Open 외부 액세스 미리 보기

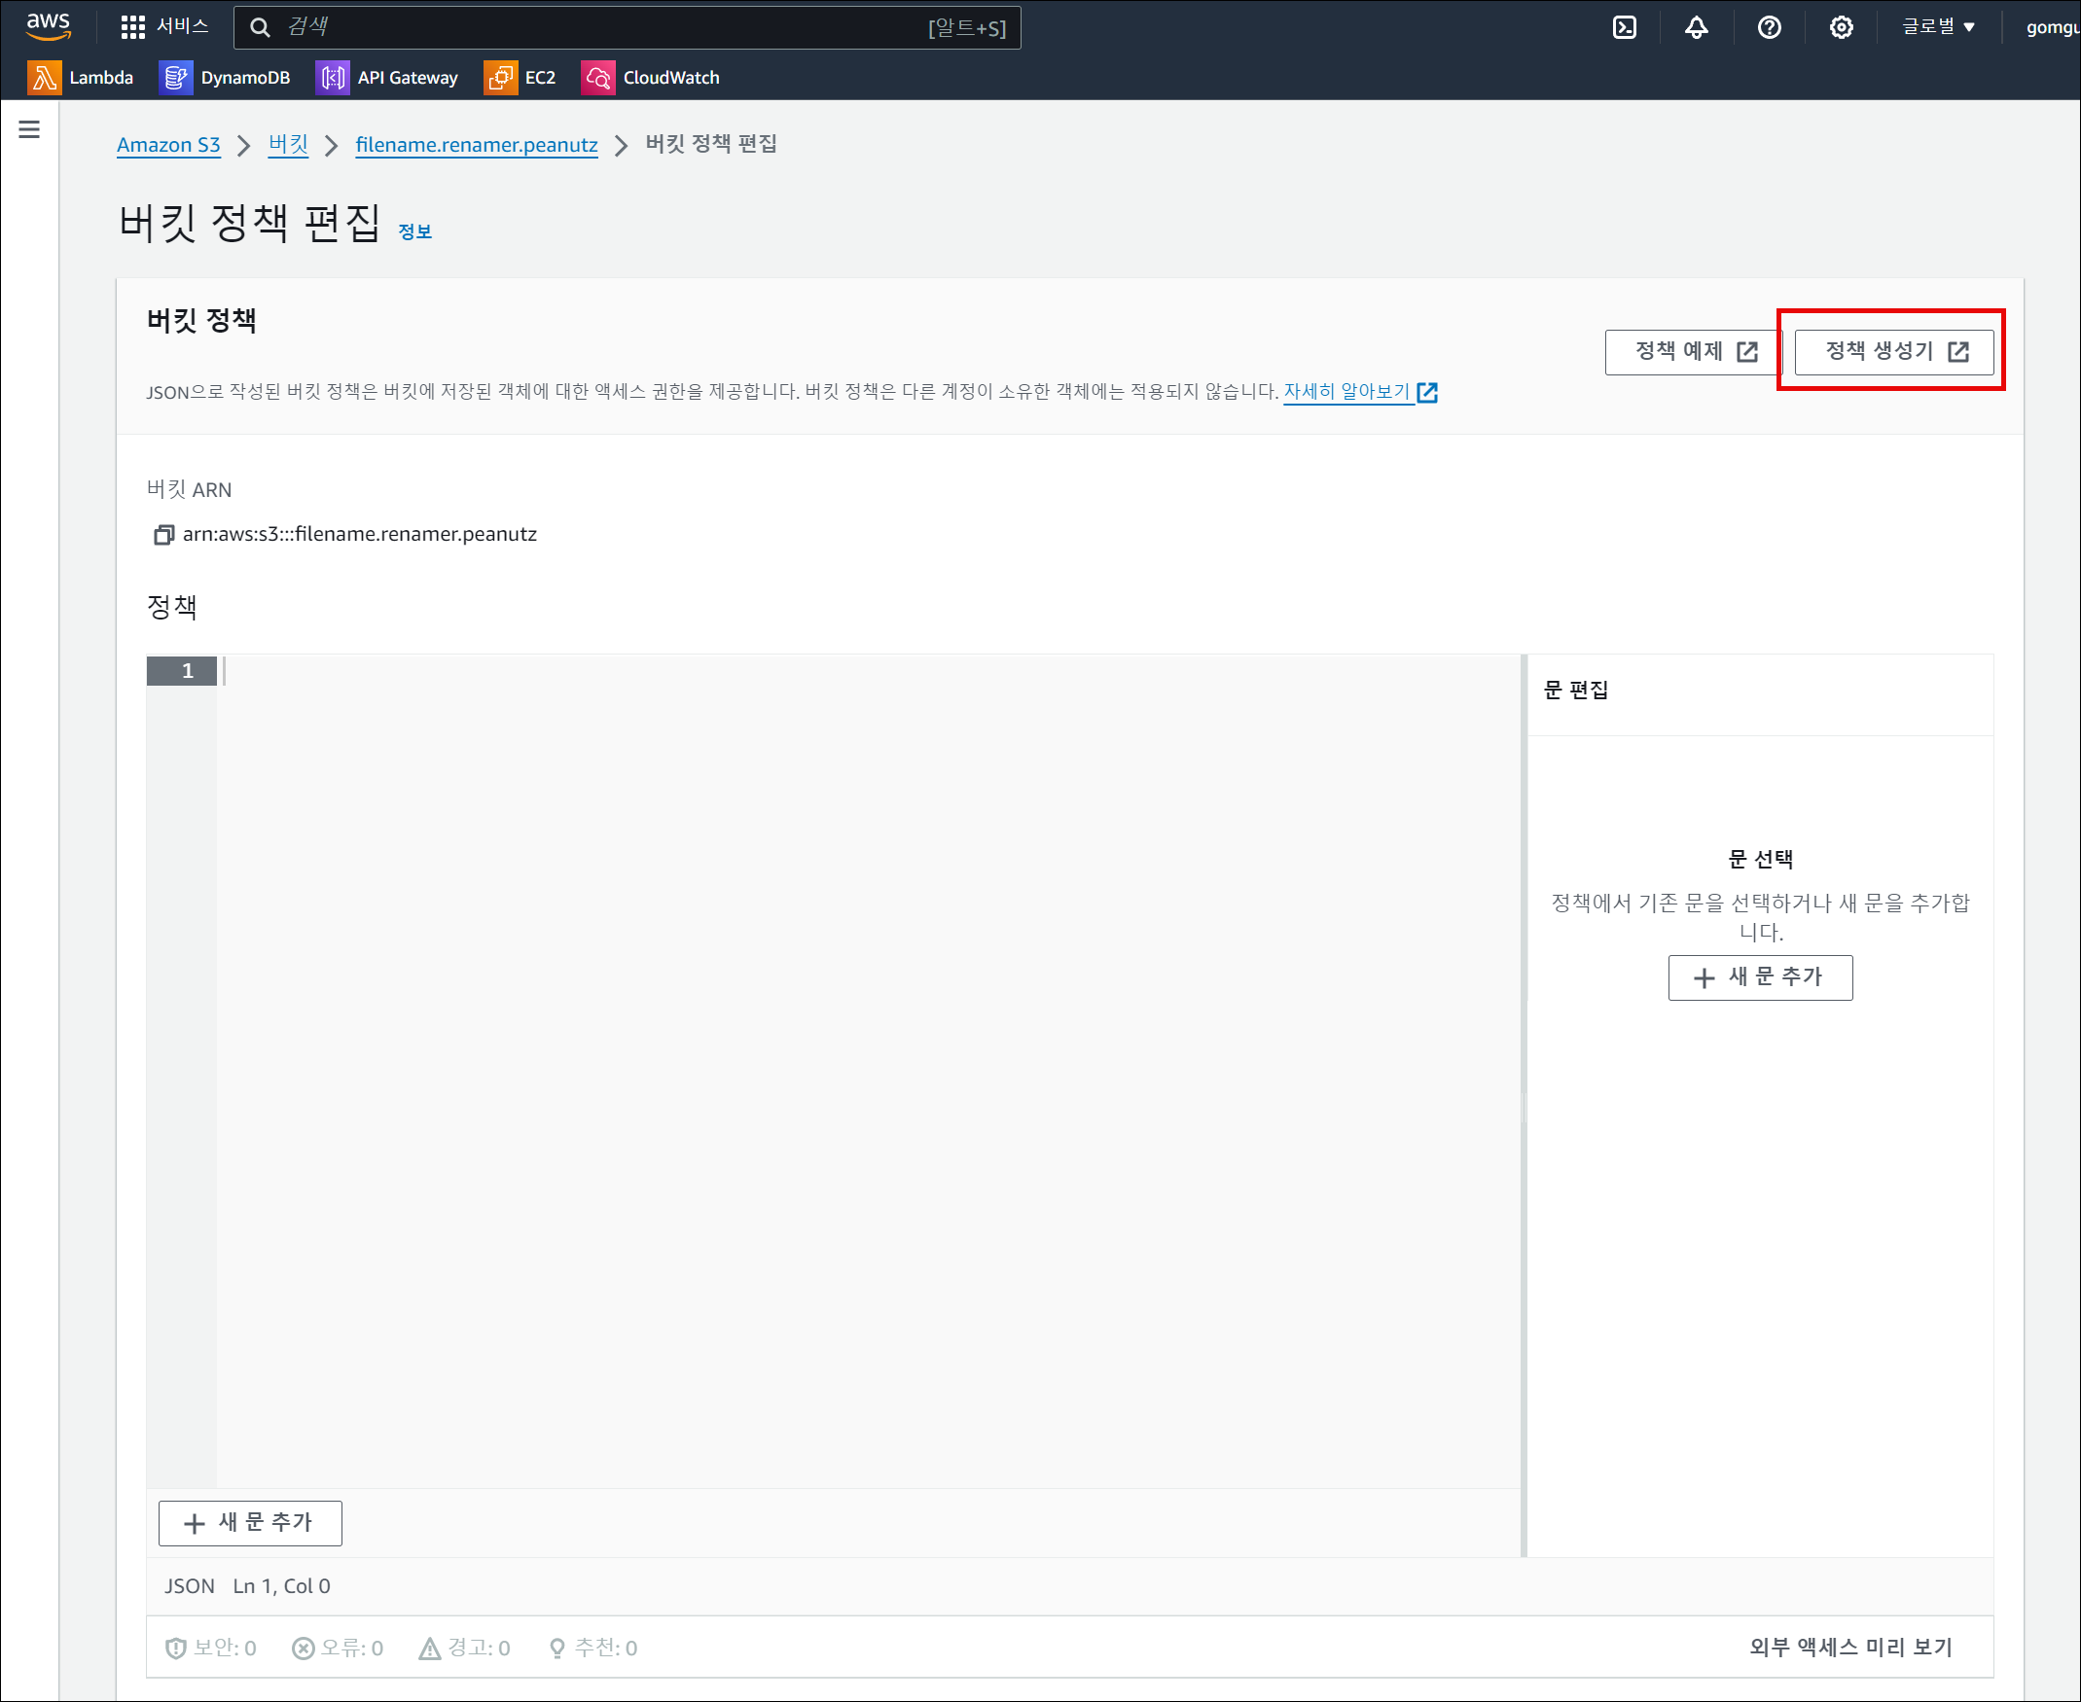click(1849, 1648)
